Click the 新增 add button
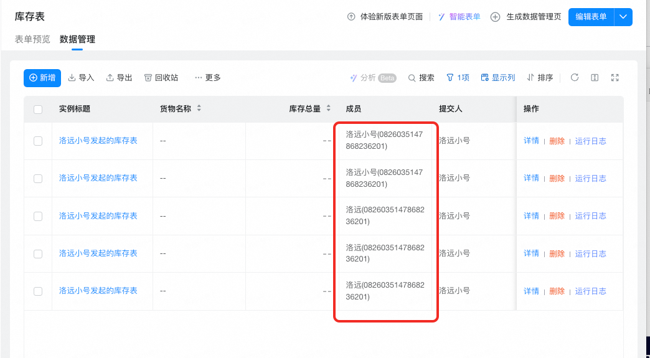 [42, 78]
